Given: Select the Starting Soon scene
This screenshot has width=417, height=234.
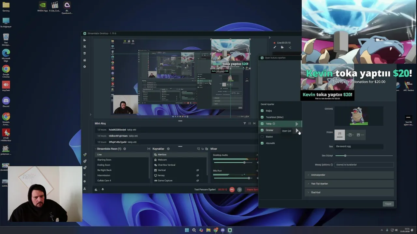Looking at the screenshot, I should coord(122,160).
